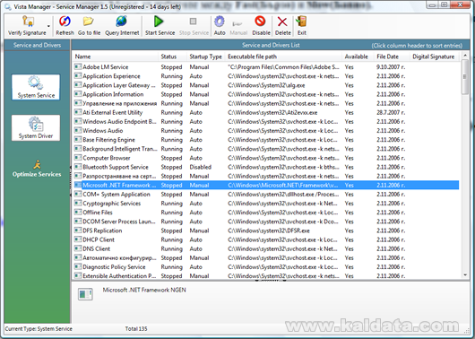This screenshot has width=475, height=339.
Task: Click the icon beside Adobe LM Service
Action: click(x=78, y=66)
